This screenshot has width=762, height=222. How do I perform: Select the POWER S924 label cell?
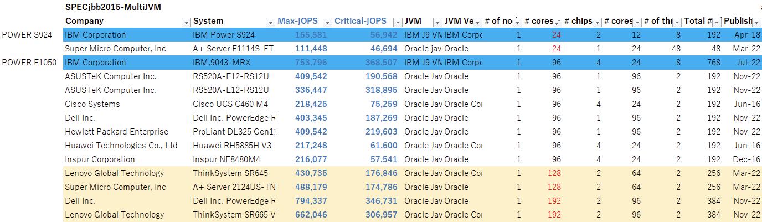coord(27,35)
